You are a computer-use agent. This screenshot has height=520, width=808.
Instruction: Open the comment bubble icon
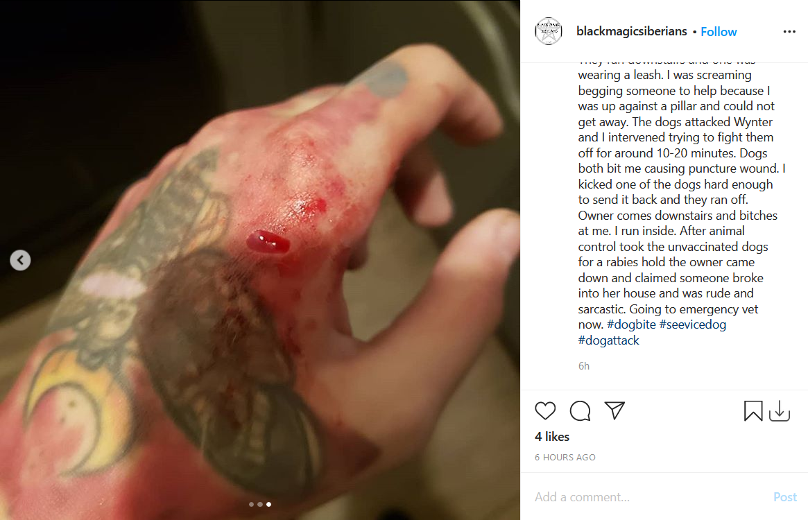tap(581, 410)
